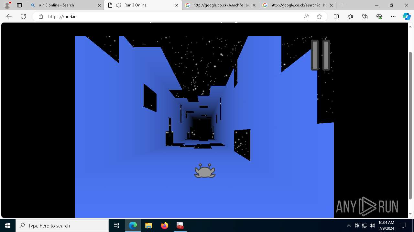Open a new browser tab
The image size is (414, 232).
tap(342, 5)
